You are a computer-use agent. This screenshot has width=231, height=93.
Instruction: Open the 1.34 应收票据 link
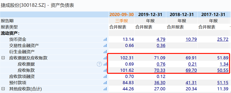coord(224,64)
